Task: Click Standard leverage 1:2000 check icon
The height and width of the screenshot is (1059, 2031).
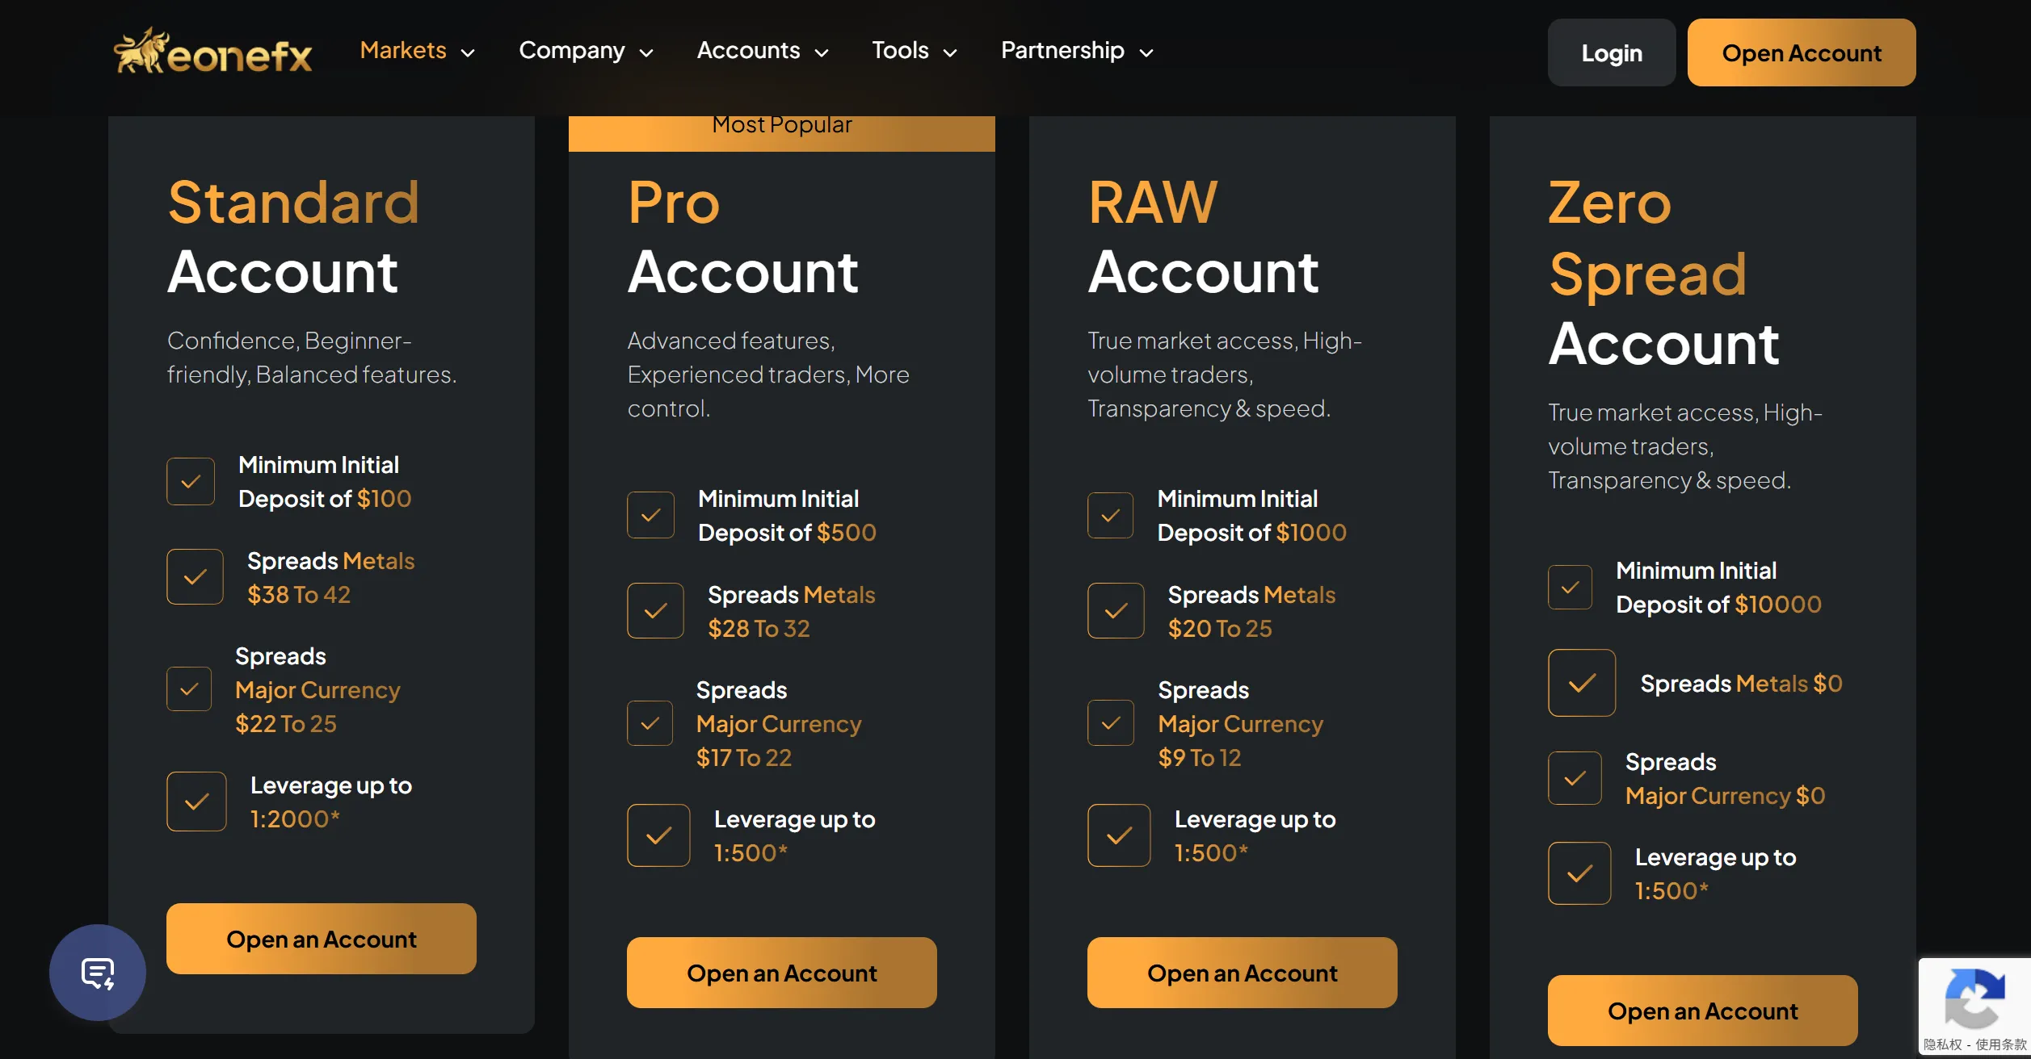Action: (x=196, y=802)
